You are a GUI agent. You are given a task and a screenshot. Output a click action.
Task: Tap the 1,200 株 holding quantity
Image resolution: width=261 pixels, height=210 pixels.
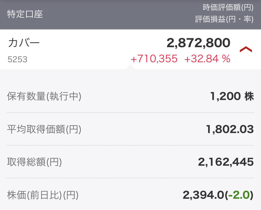point(232,96)
